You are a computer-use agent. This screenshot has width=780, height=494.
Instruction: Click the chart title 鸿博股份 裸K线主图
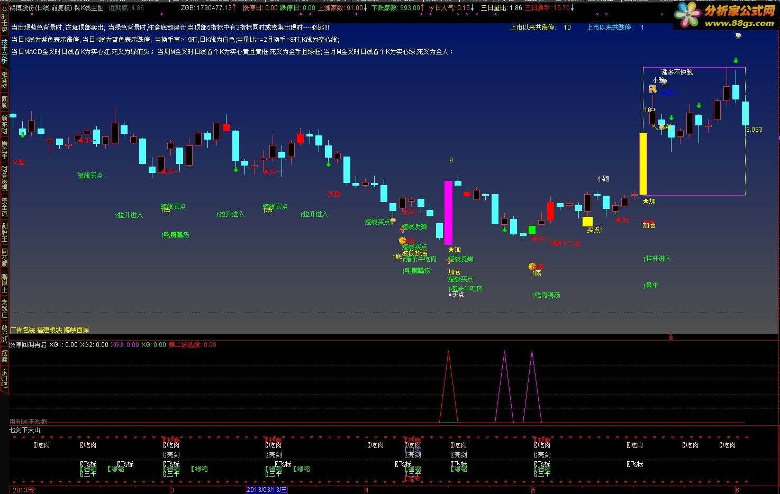pyautogui.click(x=57, y=8)
